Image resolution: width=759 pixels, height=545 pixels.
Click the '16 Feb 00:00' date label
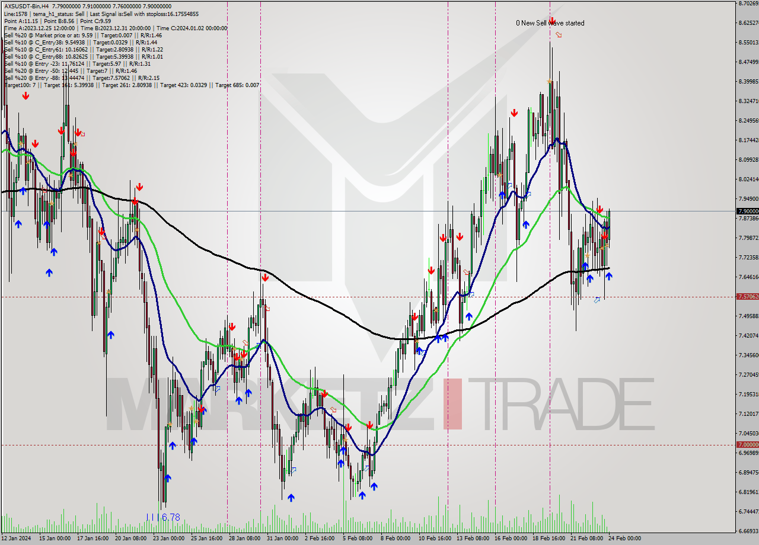[x=511, y=538]
